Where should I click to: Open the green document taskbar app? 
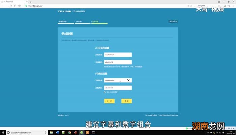pos(63,133)
